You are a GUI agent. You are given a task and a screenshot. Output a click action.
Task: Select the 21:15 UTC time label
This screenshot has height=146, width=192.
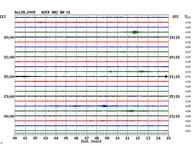174,77
